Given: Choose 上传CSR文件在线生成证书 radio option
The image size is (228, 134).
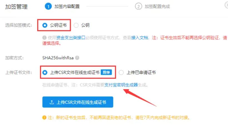Looking at the screenshot, I should click(x=45, y=72).
